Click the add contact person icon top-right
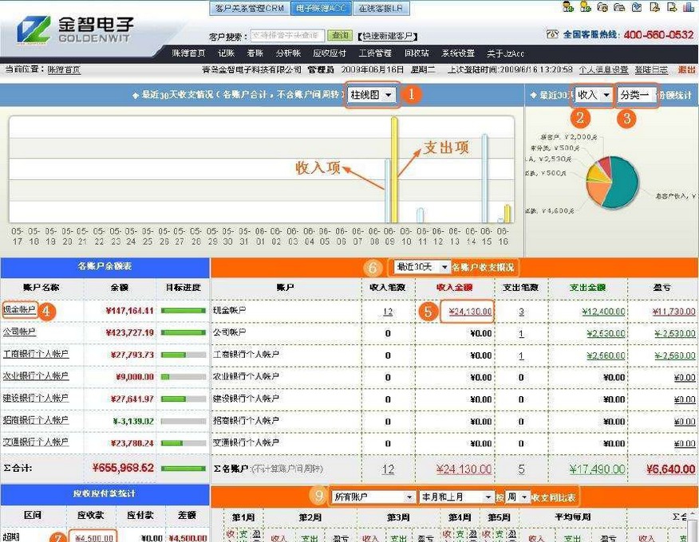This screenshot has height=542, width=699. [x=585, y=7]
